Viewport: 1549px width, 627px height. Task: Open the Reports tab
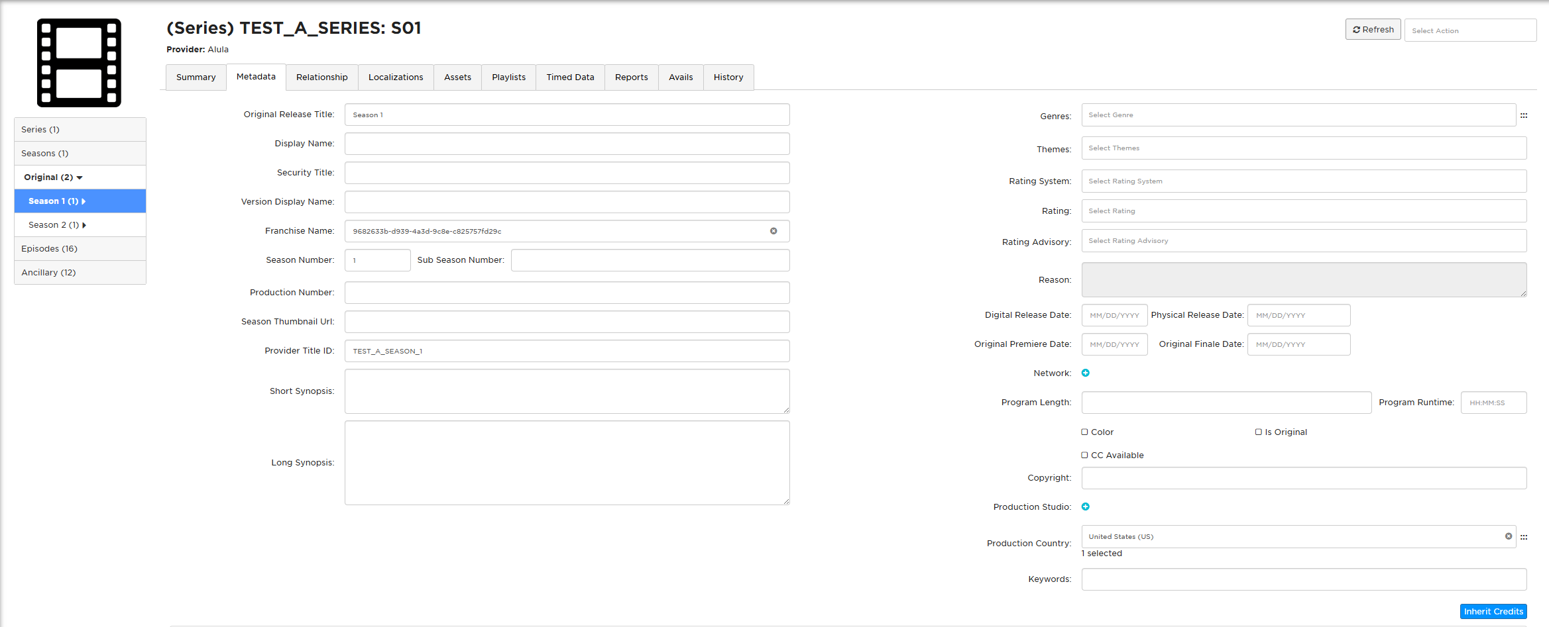click(632, 77)
